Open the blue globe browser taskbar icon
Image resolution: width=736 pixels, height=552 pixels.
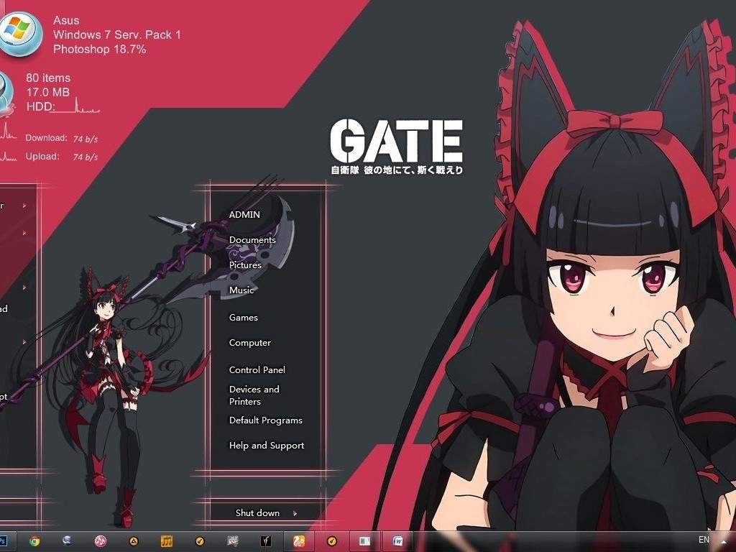click(x=66, y=540)
